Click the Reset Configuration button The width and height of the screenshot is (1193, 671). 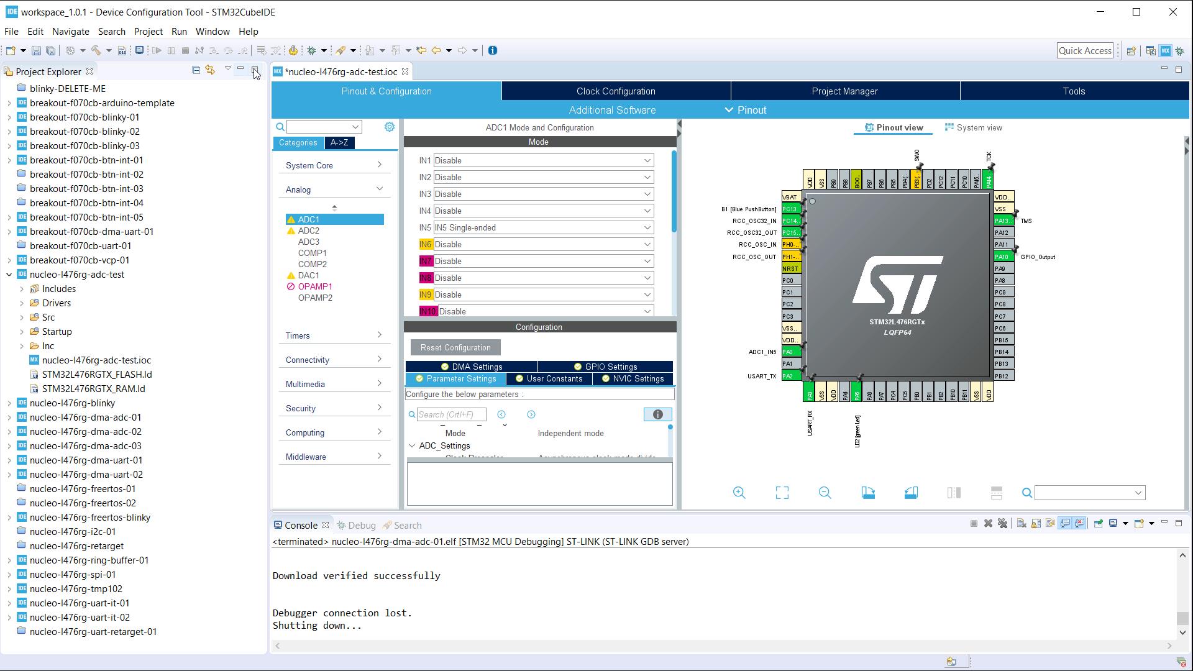pos(455,347)
